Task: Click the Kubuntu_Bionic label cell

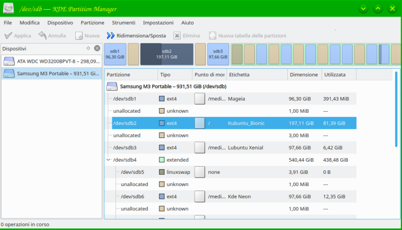Action: tap(246, 123)
